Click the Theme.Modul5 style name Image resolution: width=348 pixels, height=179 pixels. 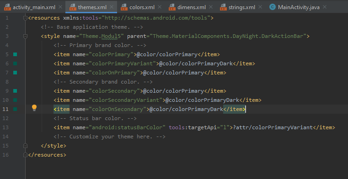(102, 36)
